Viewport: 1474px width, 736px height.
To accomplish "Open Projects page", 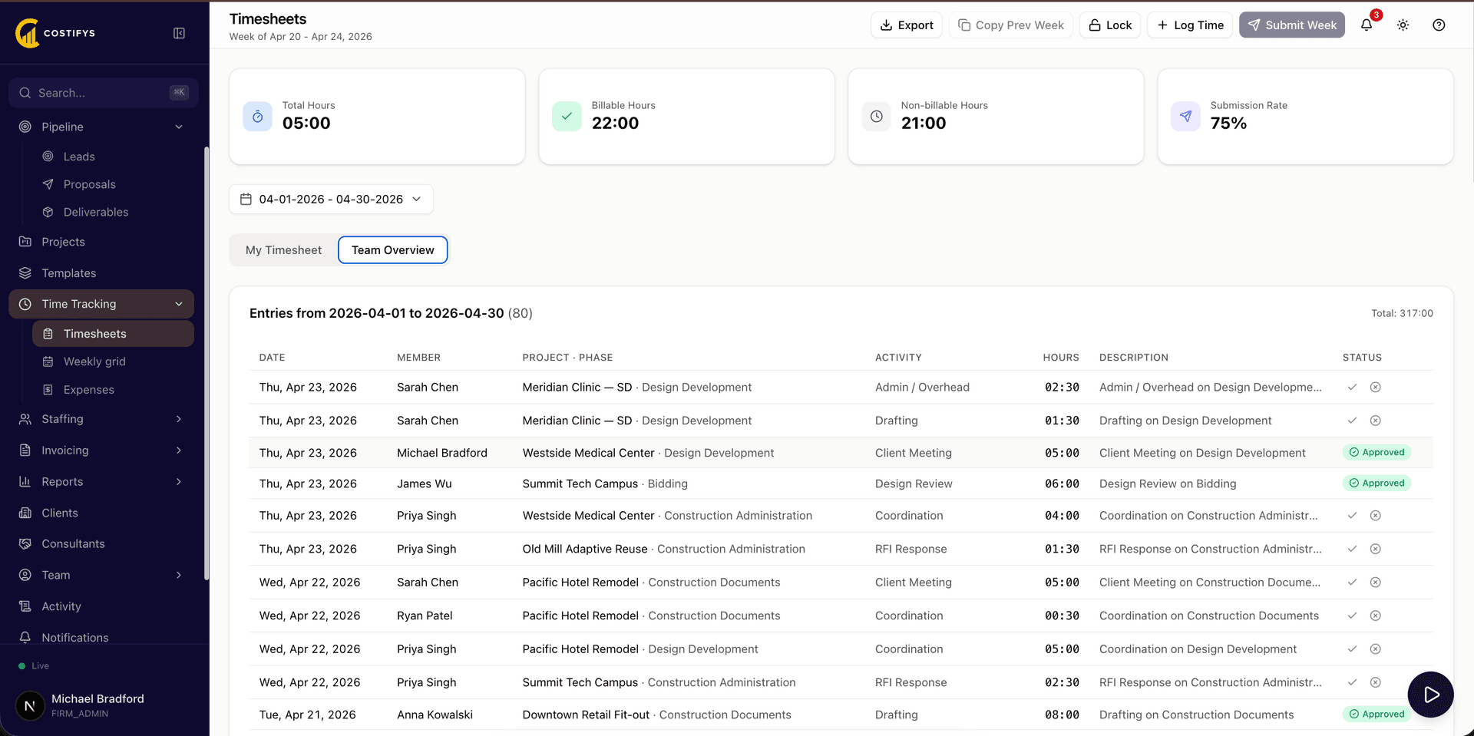I will tap(101, 242).
